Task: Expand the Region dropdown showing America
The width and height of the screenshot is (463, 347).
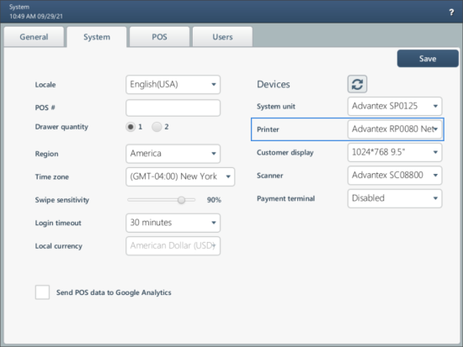Action: (173, 154)
